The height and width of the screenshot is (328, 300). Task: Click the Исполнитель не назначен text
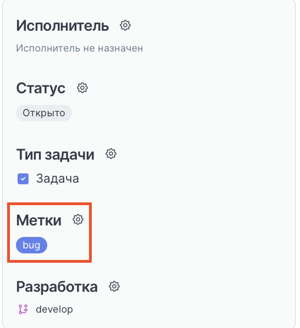80,48
